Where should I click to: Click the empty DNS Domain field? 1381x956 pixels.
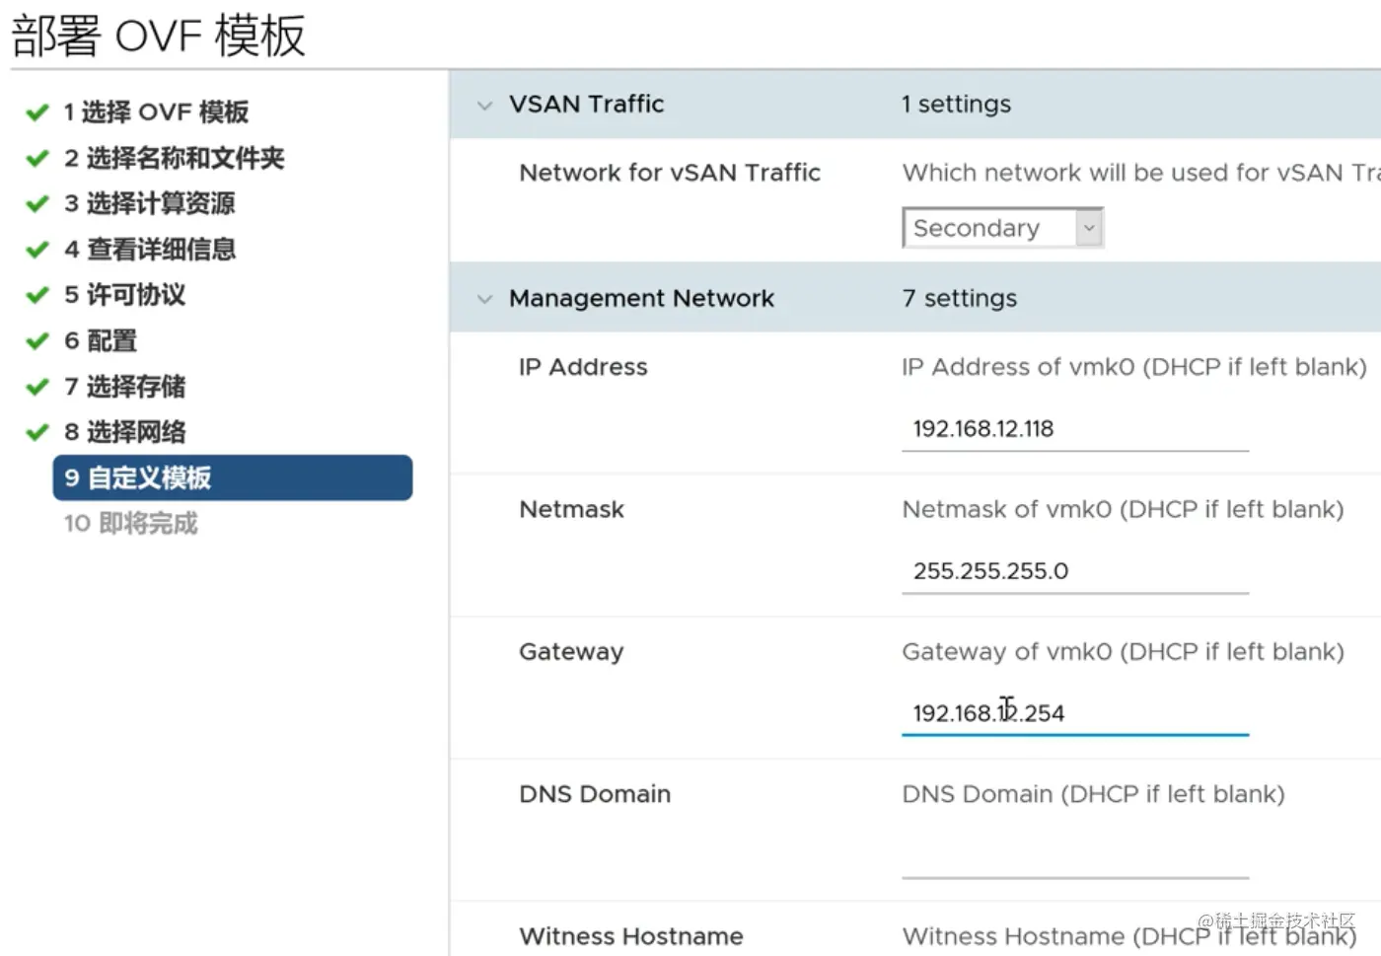click(x=1074, y=855)
